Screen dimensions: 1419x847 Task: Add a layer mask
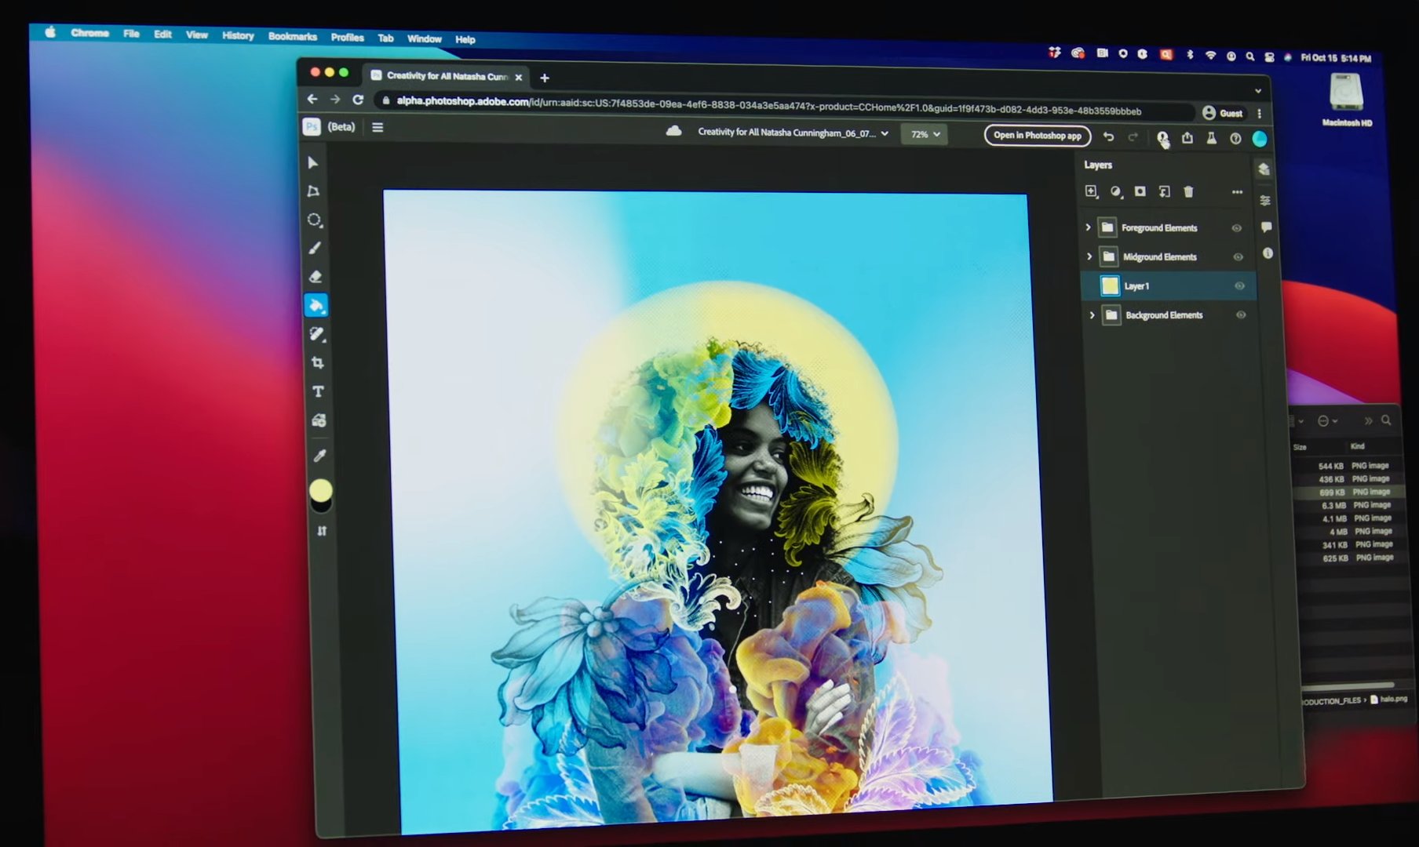[1140, 191]
